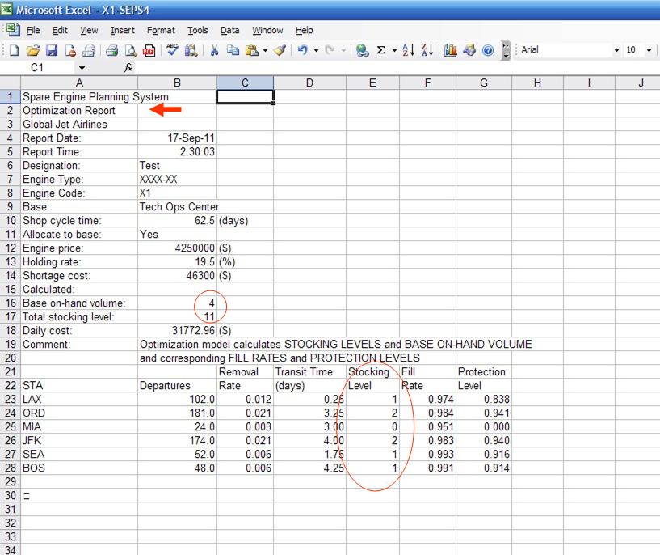This screenshot has height=555, width=660.
Task: Expand the toolbar options overflow arrow
Action: 506,50
